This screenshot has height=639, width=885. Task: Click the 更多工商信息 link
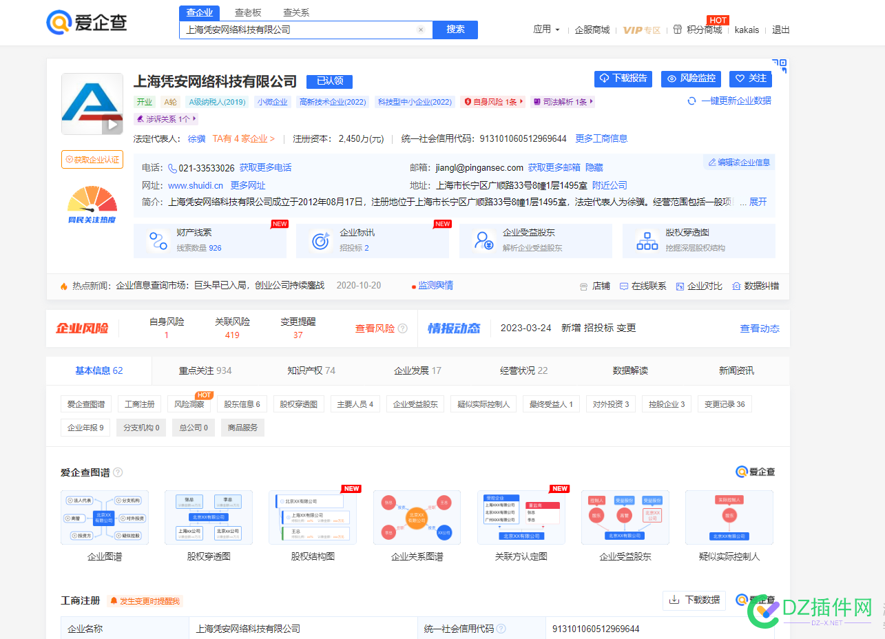(x=601, y=138)
